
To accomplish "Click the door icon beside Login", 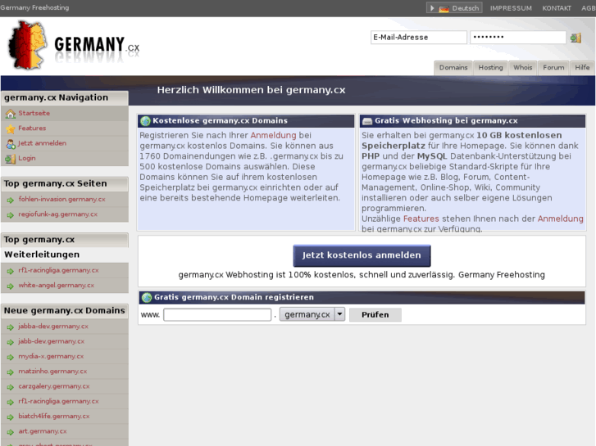I will click(11, 159).
